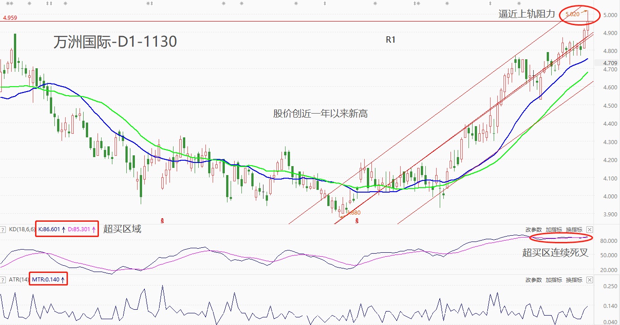Click 加指标 in the ATR panel
This screenshot has width=620, height=325.
tap(554, 280)
